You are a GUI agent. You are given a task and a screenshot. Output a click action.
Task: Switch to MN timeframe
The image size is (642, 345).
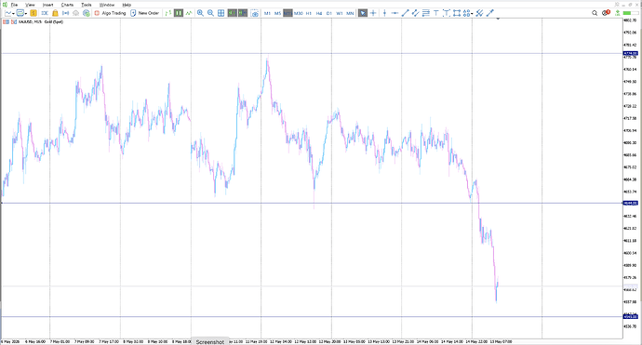[350, 13]
